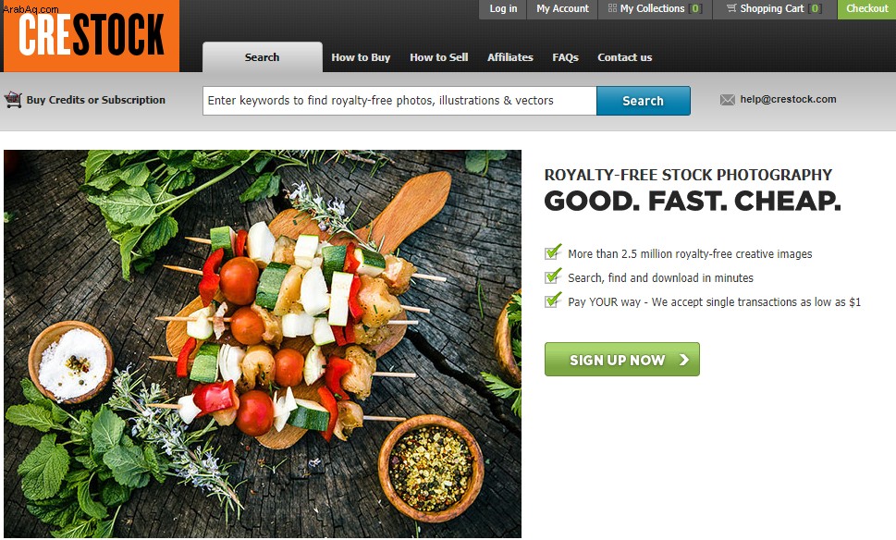Open the How to Buy menu item
Image resolution: width=896 pixels, height=540 pixels.
coord(361,57)
